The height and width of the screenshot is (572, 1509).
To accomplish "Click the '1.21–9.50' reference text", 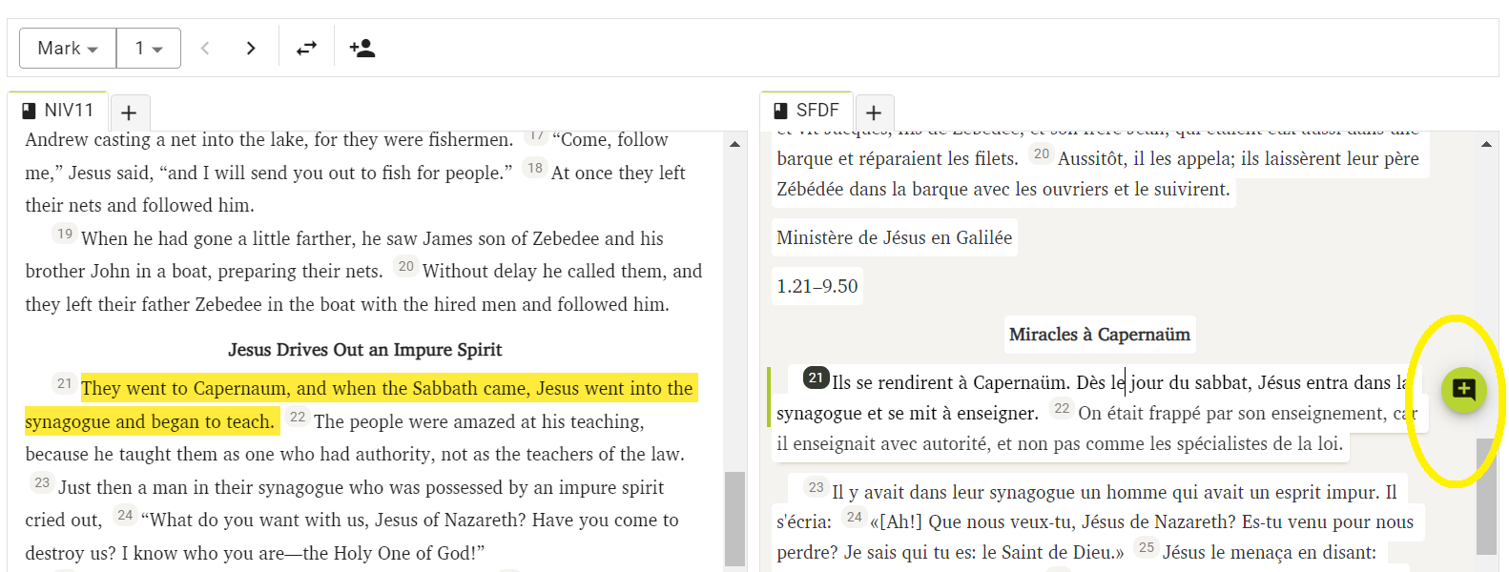I will (x=817, y=286).
